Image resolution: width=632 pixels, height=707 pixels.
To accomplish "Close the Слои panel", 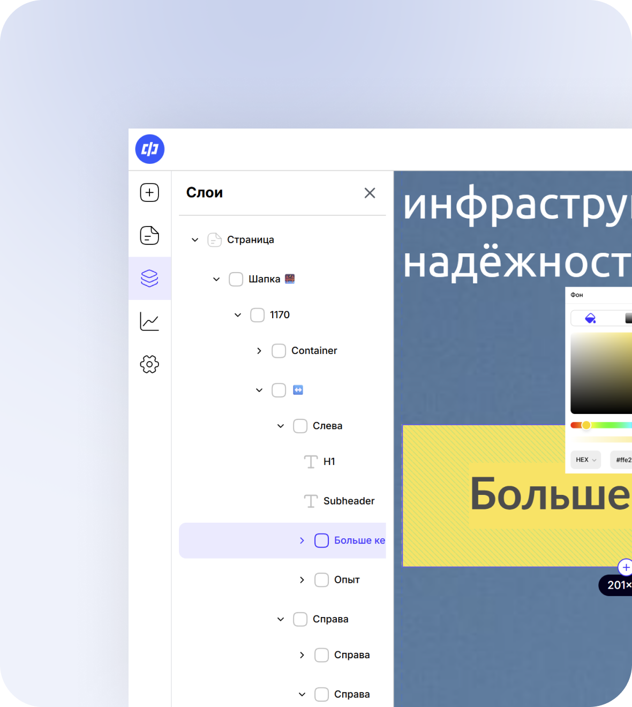I will (370, 193).
